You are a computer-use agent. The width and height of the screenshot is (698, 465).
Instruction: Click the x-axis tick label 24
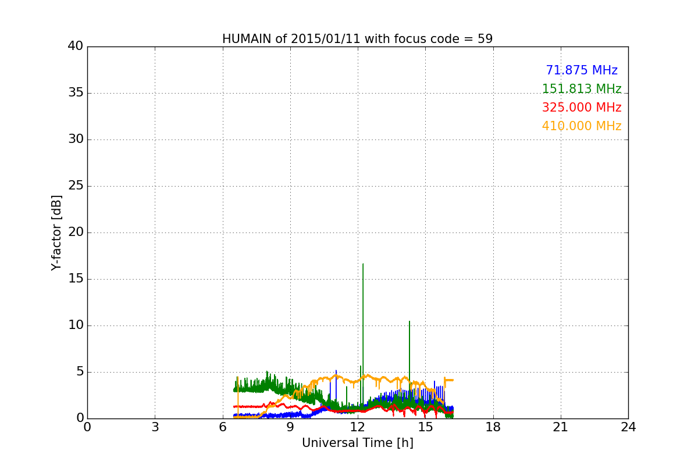pyautogui.click(x=628, y=427)
